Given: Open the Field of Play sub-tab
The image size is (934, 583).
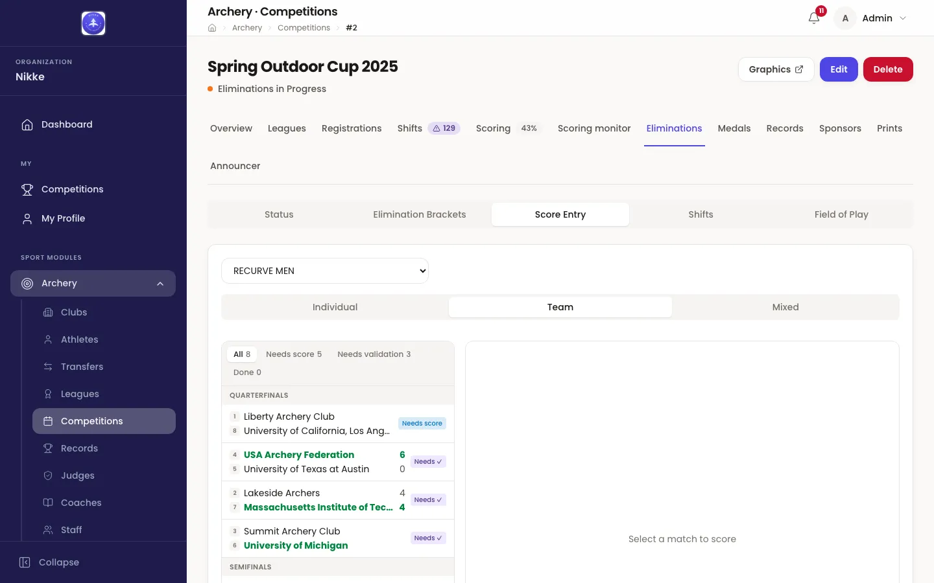Looking at the screenshot, I should (841, 214).
